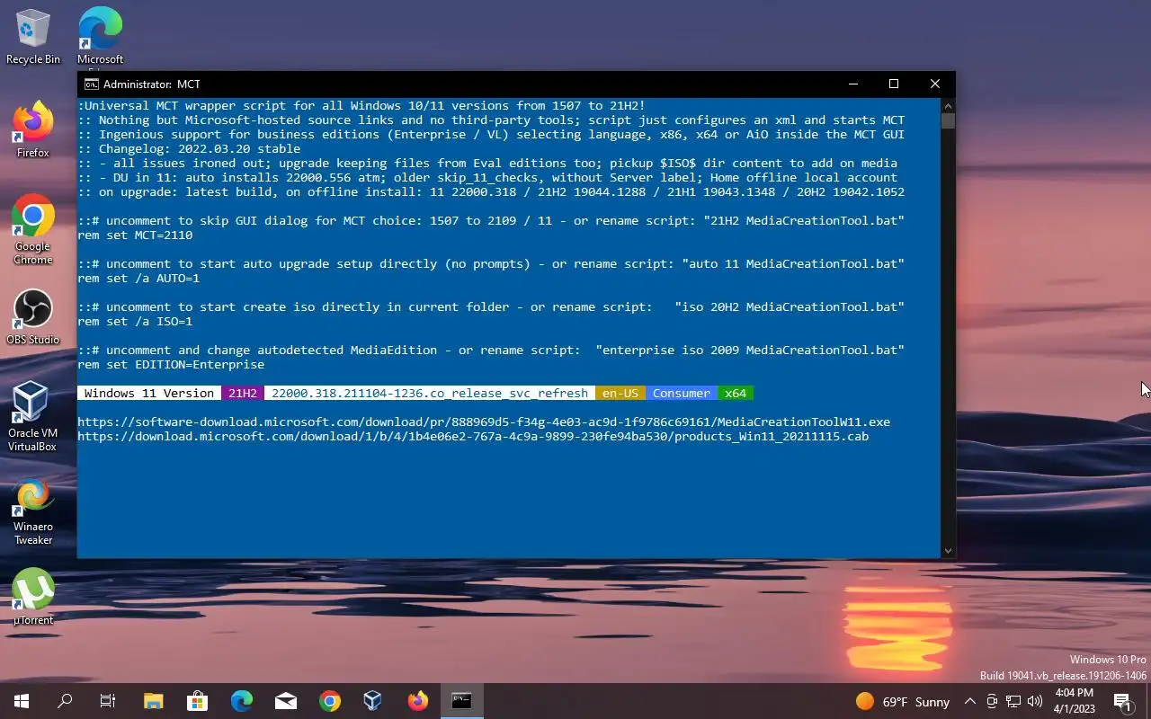The image size is (1151, 719).
Task: Open the Mail app on the taskbar
Action: point(285,701)
